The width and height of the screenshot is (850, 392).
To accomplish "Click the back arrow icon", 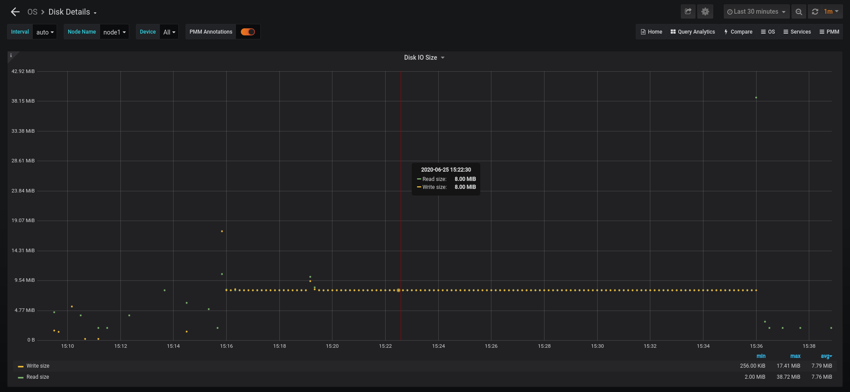I will [x=15, y=12].
